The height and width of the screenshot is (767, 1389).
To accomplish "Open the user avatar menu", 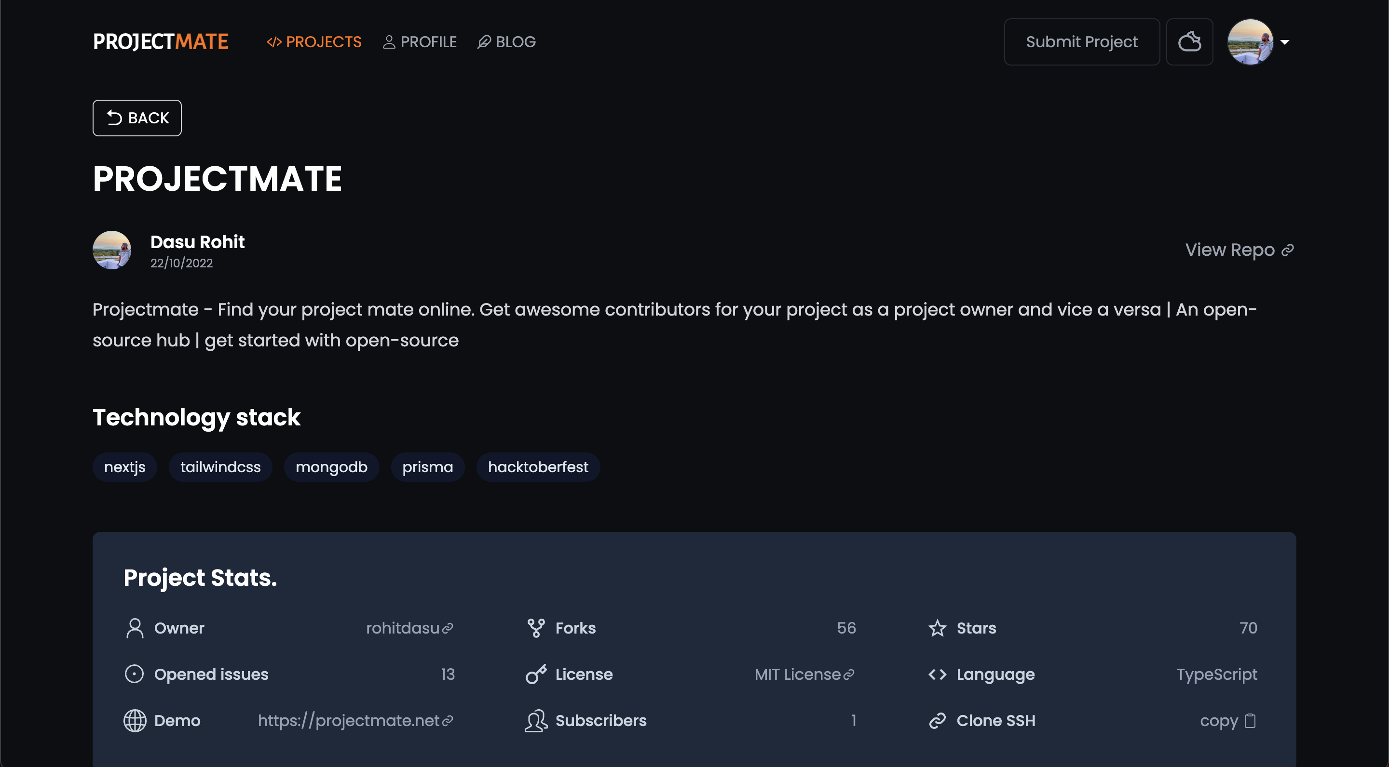I will (x=1250, y=41).
